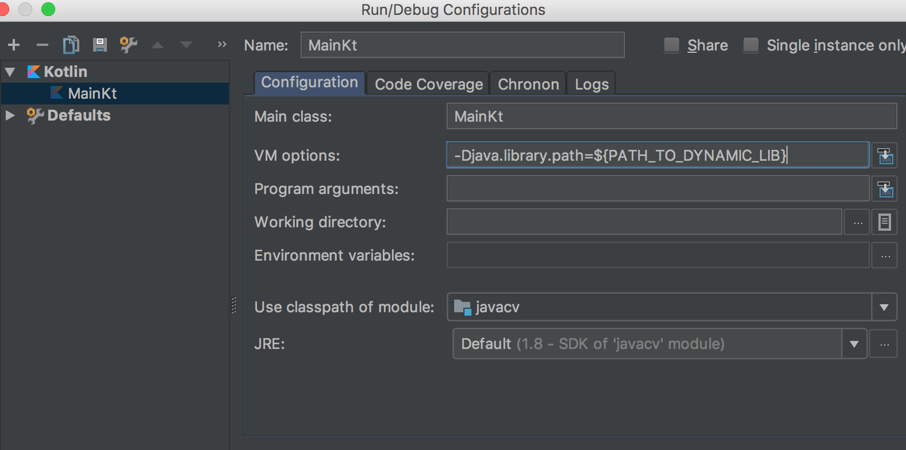Enable Single instance only checkbox

pos(751,45)
